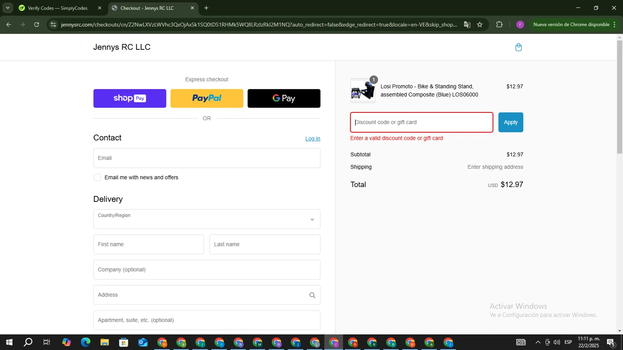623x350 pixels.
Task: Open the site information icon in address bar
Action: [x=53, y=24]
